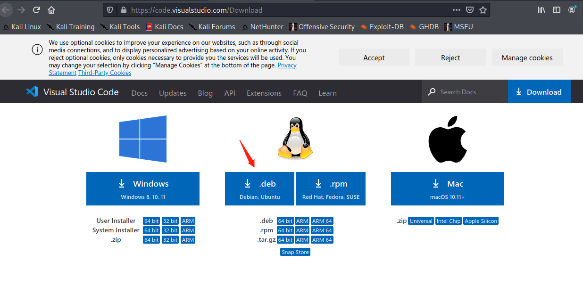This screenshot has height=303, width=583.
Task: Download the .rpm package for Red Hat
Action: [331, 188]
